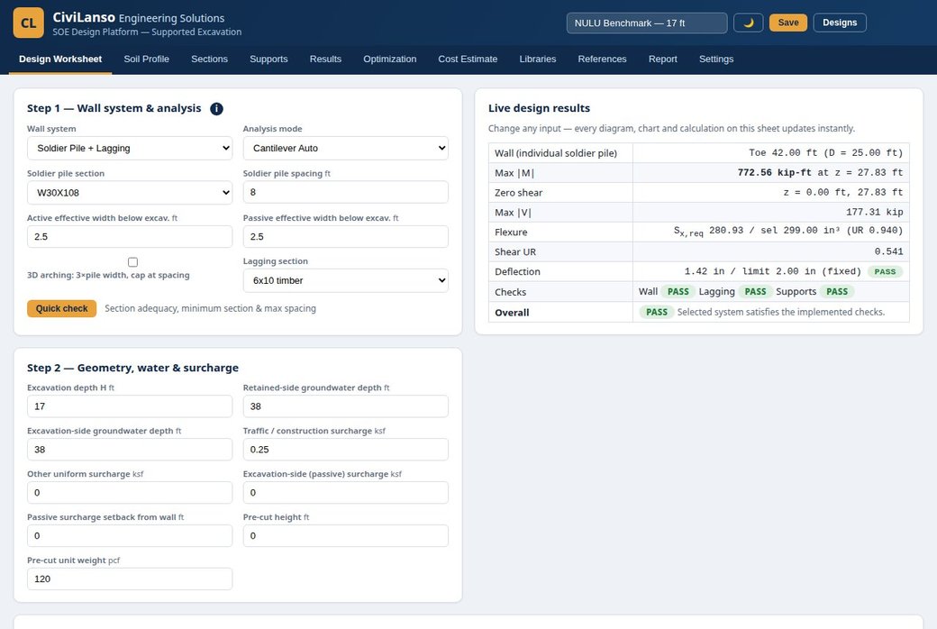Focus the Soldier pile spacing field

click(x=345, y=192)
